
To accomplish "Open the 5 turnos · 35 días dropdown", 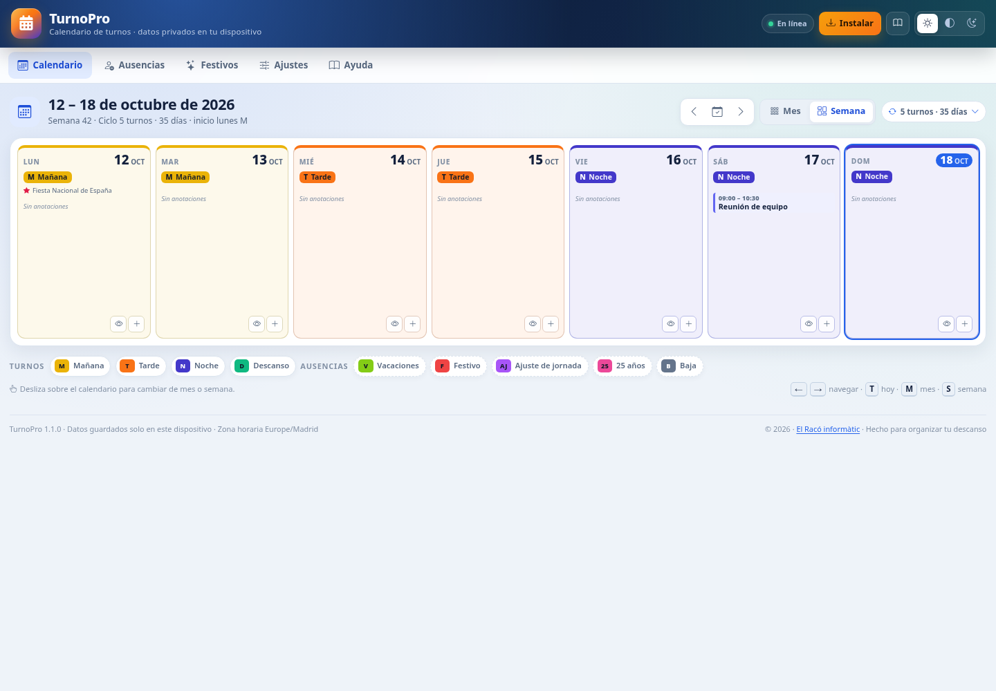I will (x=933, y=111).
